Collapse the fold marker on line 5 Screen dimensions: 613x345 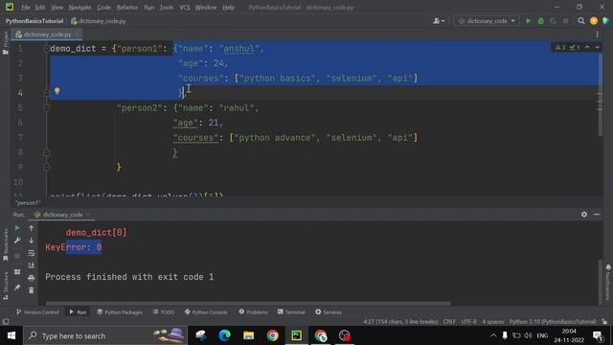(46, 108)
